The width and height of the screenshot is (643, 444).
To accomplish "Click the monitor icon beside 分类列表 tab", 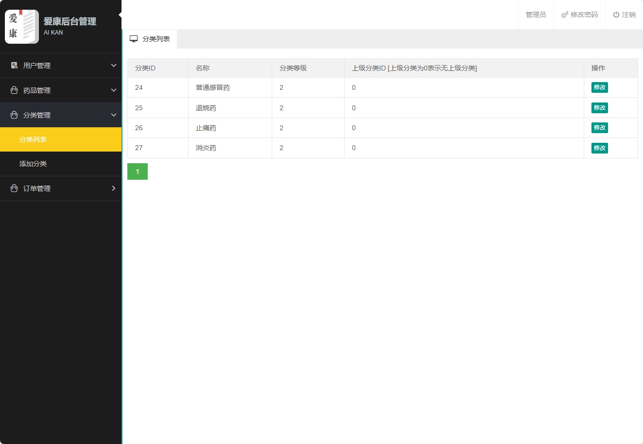I will click(134, 39).
